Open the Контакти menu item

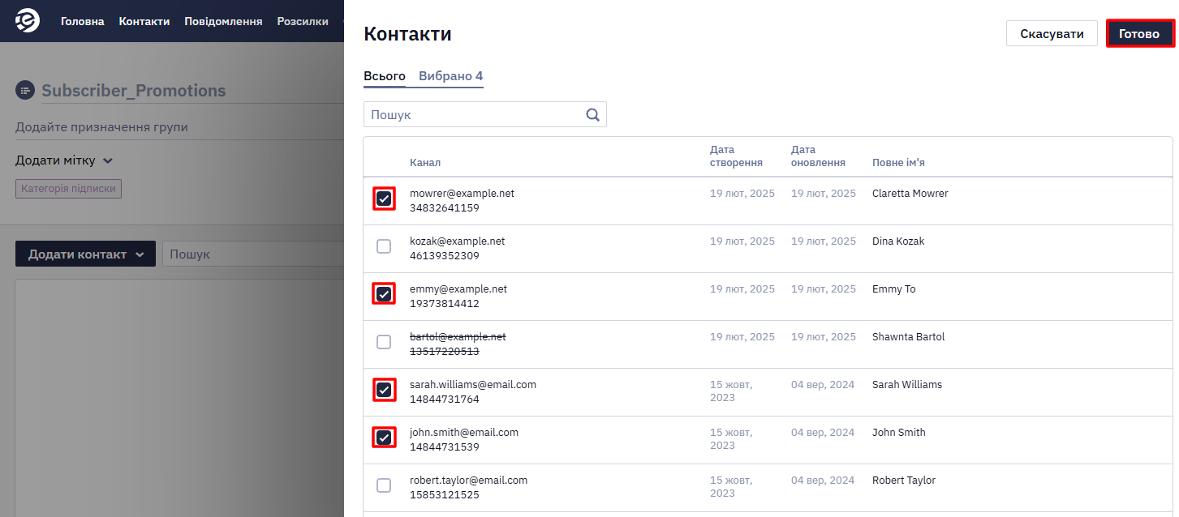144,21
